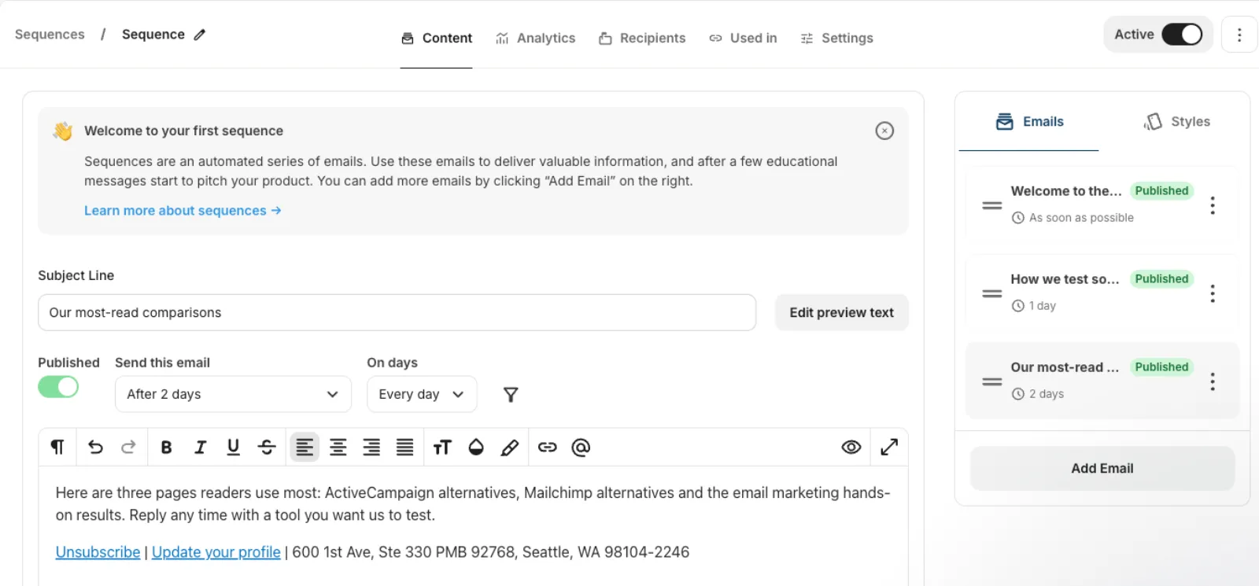Open the 'Every day' dropdown
The height and width of the screenshot is (586, 1259).
coord(422,394)
